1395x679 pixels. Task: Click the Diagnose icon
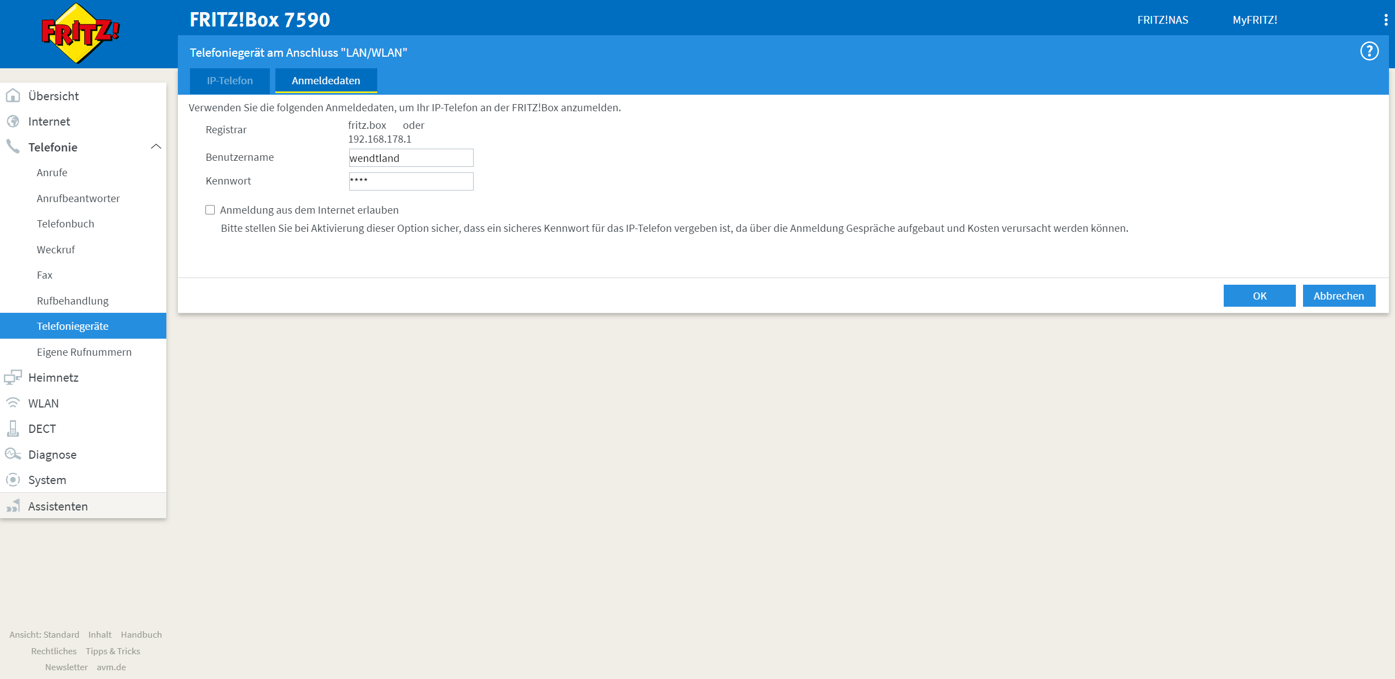click(x=13, y=454)
